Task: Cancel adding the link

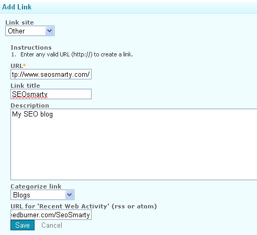Action: pos(52,225)
